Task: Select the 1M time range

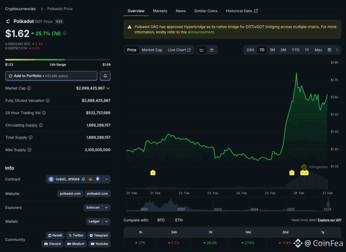Action: pos(272,50)
